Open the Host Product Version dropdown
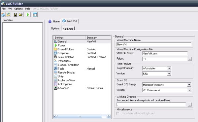 click(169, 74)
